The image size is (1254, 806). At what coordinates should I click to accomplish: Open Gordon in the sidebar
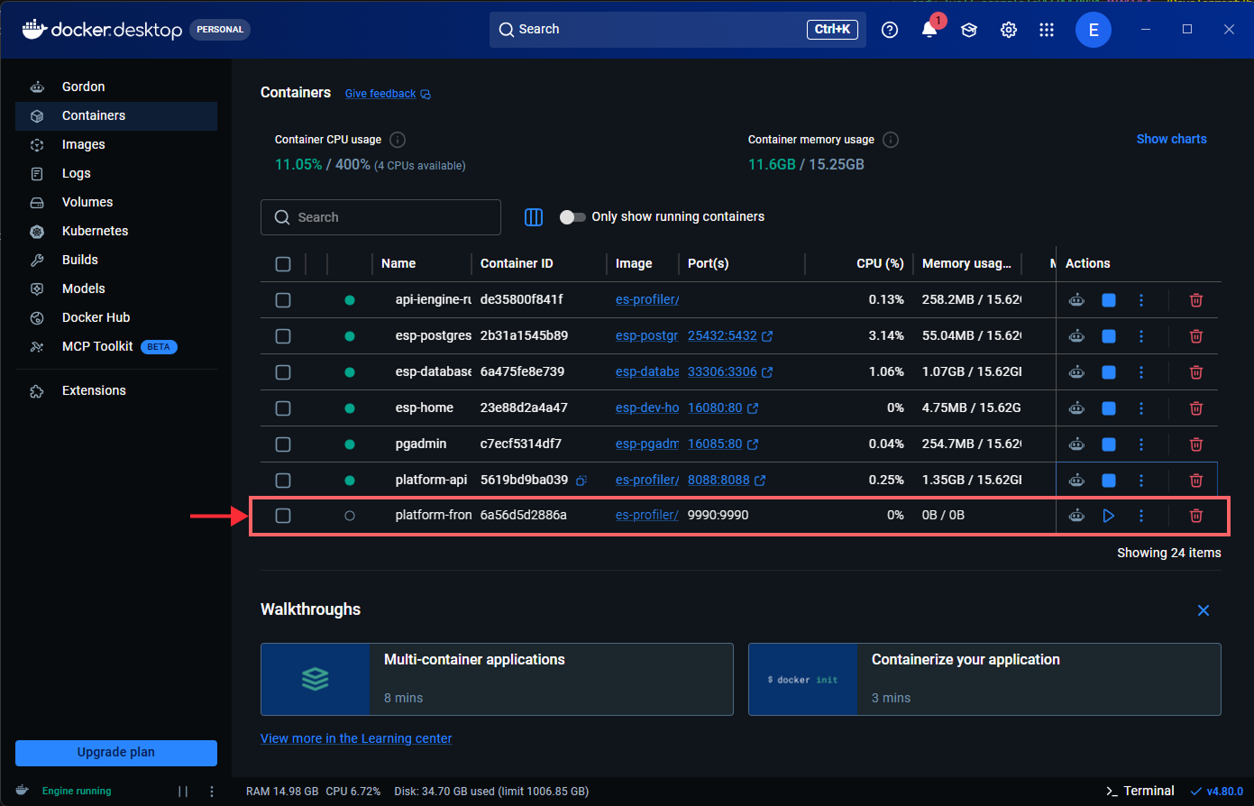(x=116, y=87)
